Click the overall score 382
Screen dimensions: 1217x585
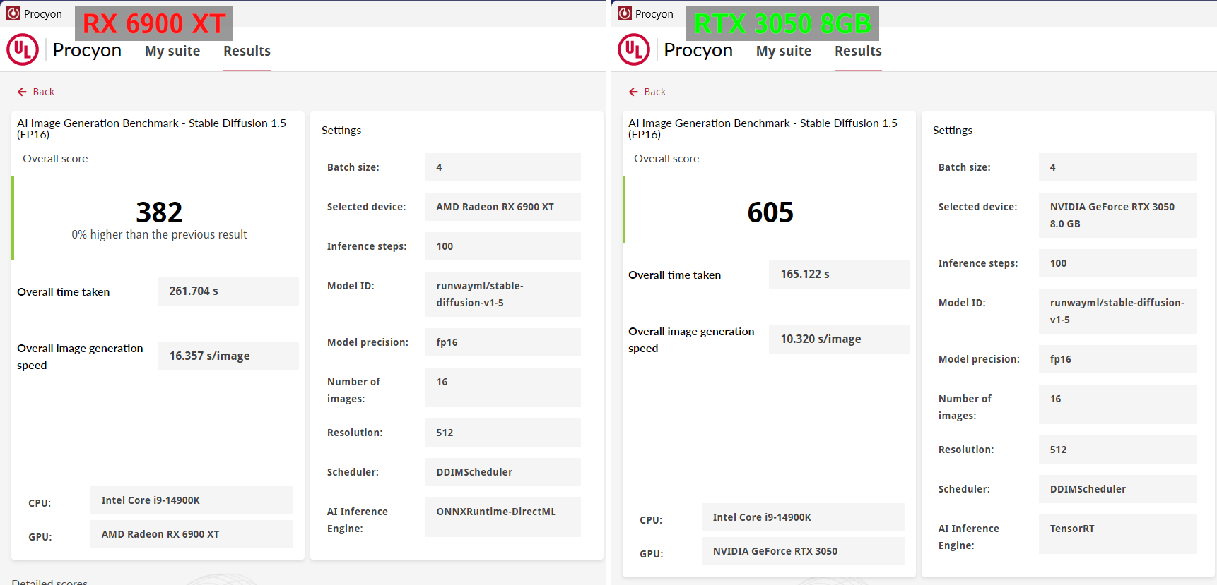(159, 212)
